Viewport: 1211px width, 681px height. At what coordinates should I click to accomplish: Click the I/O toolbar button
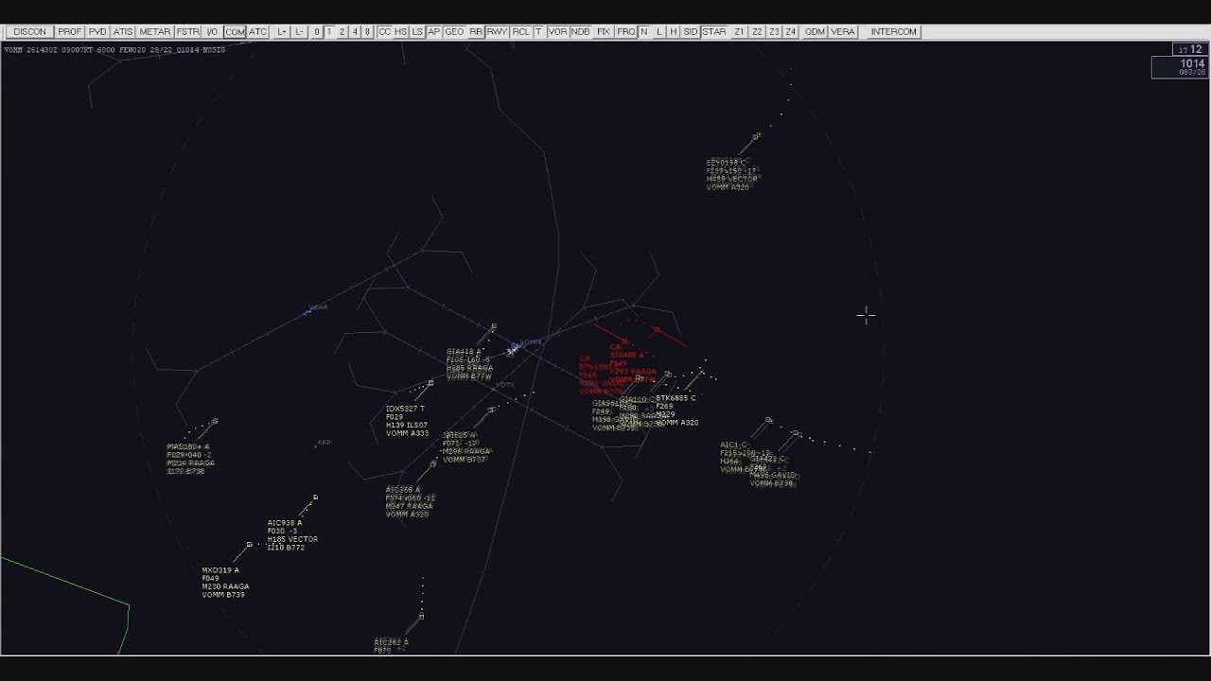(212, 32)
